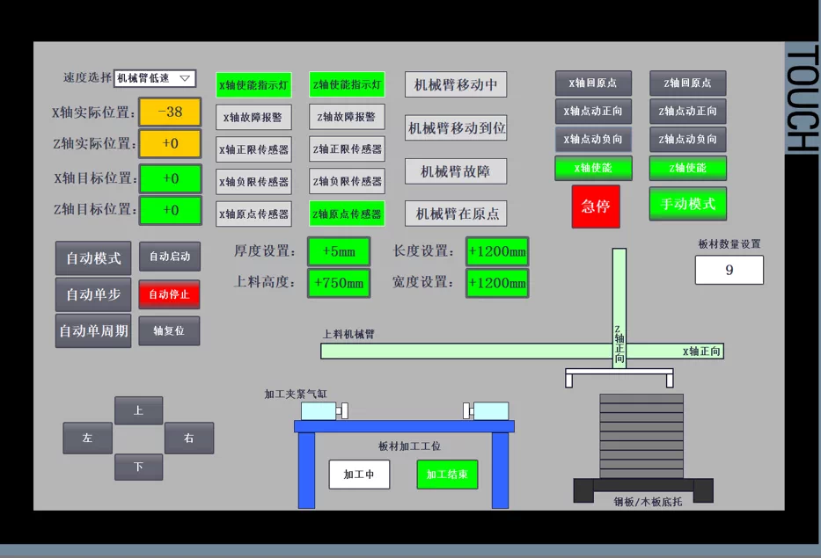This screenshot has height=558, width=821.
Task: Click the X轴原点传感器 indicator
Action: (x=253, y=214)
